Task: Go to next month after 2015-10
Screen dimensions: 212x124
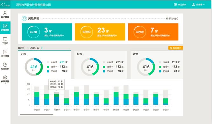Action: (42, 48)
